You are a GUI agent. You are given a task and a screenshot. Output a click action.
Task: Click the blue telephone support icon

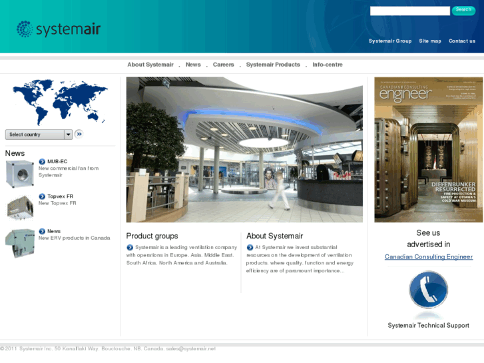(x=429, y=290)
